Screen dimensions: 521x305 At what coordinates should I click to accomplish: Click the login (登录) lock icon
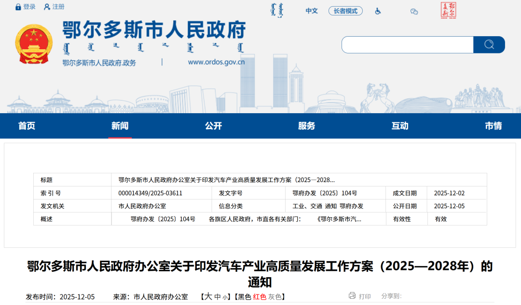18,7
